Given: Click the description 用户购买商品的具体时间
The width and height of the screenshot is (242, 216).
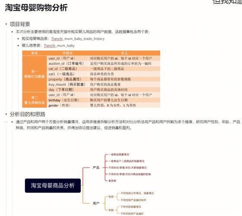Looking at the screenshot, I should coord(108,90).
